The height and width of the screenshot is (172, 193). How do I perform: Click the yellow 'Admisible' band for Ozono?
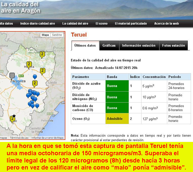117,119
